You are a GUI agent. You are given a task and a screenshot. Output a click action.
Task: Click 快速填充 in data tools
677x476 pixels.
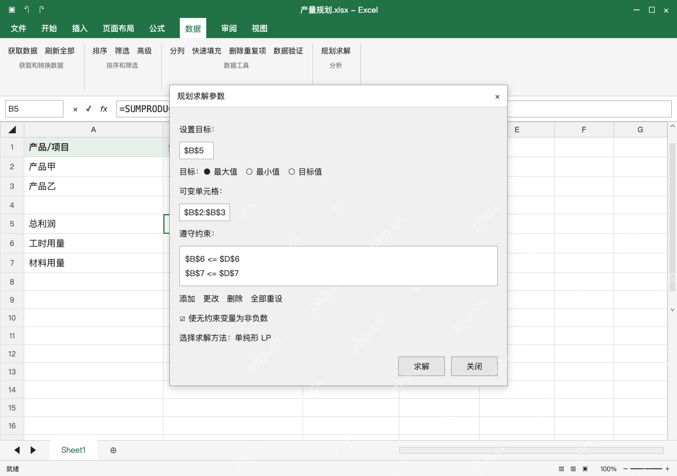coord(207,51)
